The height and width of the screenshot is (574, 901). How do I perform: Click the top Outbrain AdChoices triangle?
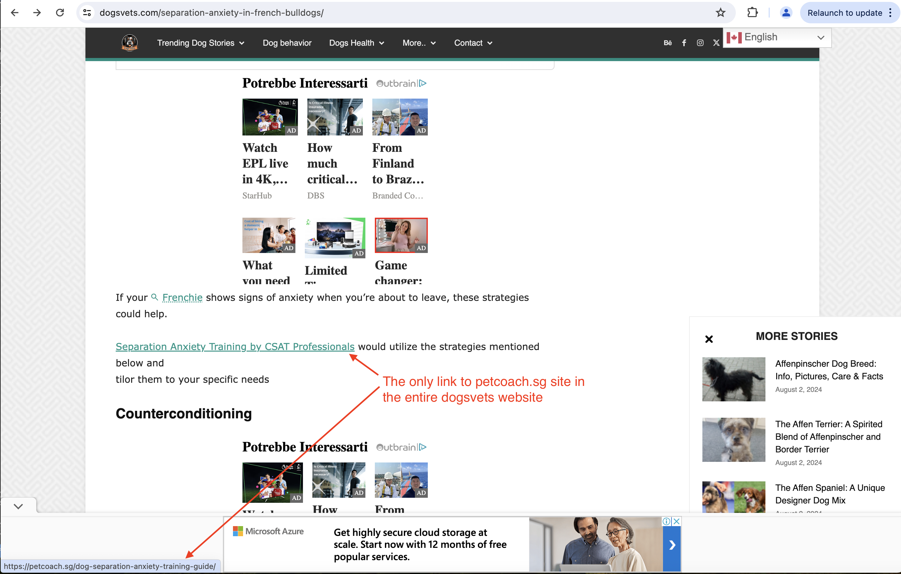click(x=423, y=83)
